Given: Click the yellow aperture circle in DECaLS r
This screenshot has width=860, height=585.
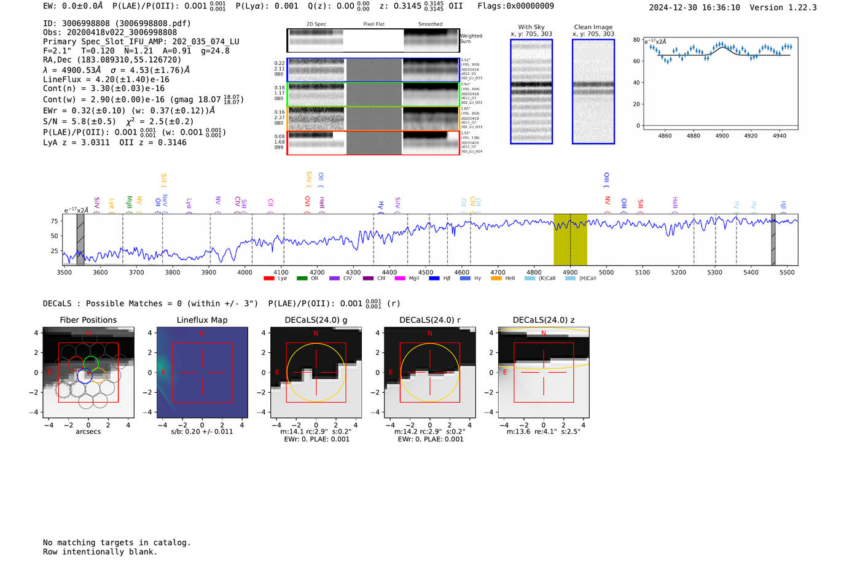Looking at the screenshot, I should click(x=430, y=373).
